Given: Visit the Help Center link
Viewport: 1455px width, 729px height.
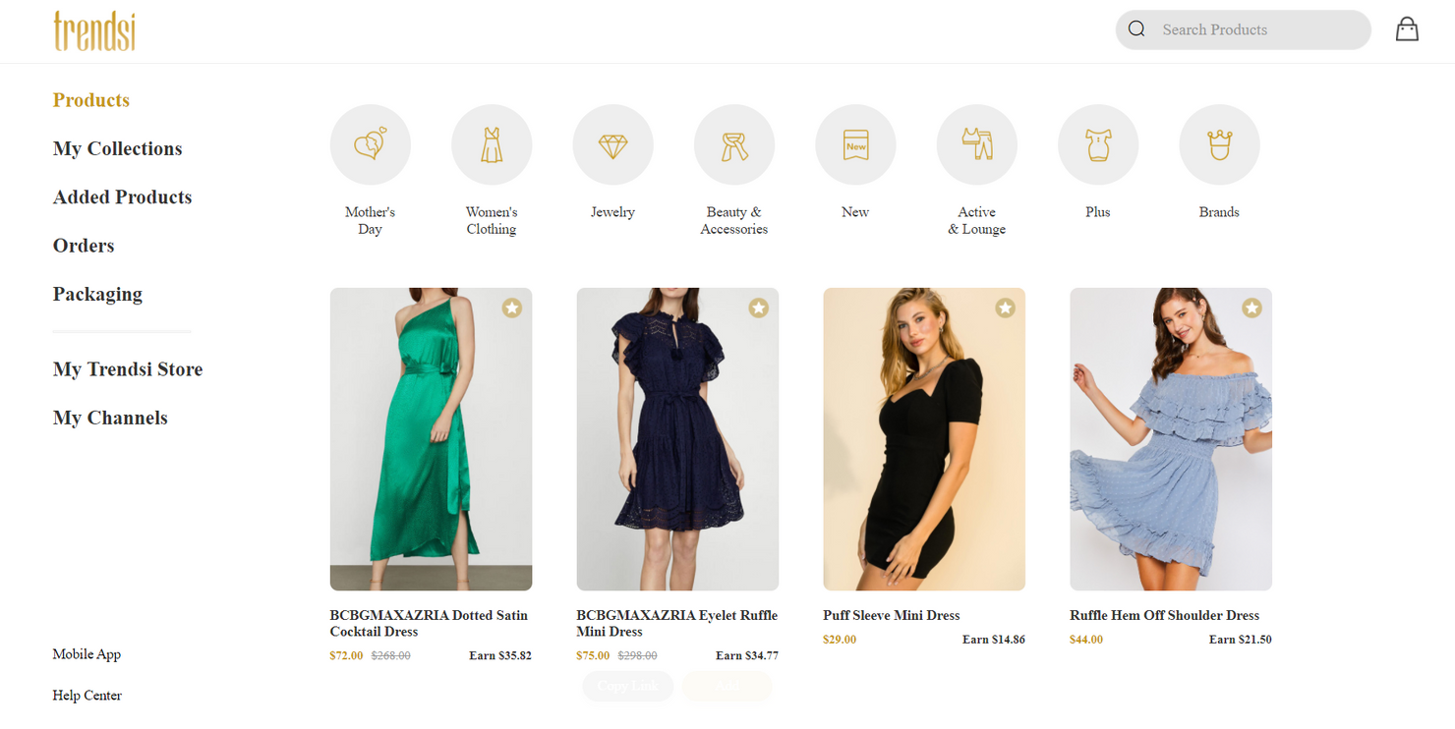Looking at the screenshot, I should tap(87, 696).
